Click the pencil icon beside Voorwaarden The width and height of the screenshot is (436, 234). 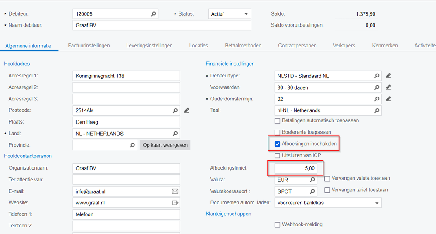(388, 87)
